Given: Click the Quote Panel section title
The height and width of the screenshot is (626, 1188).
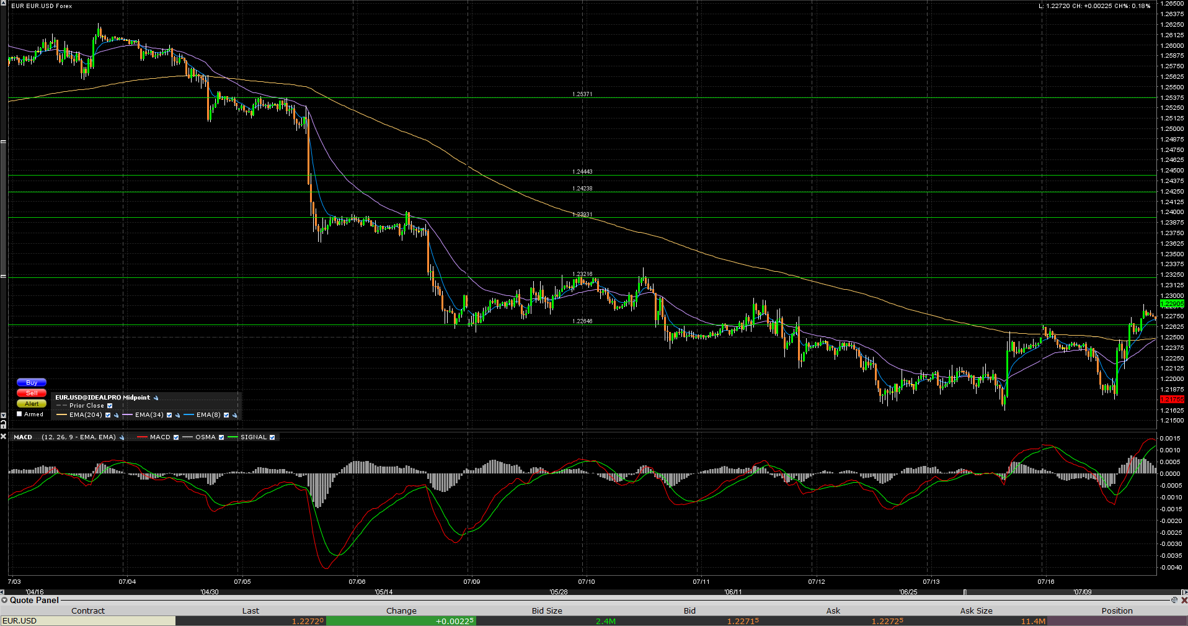Looking at the screenshot, I should (x=34, y=600).
